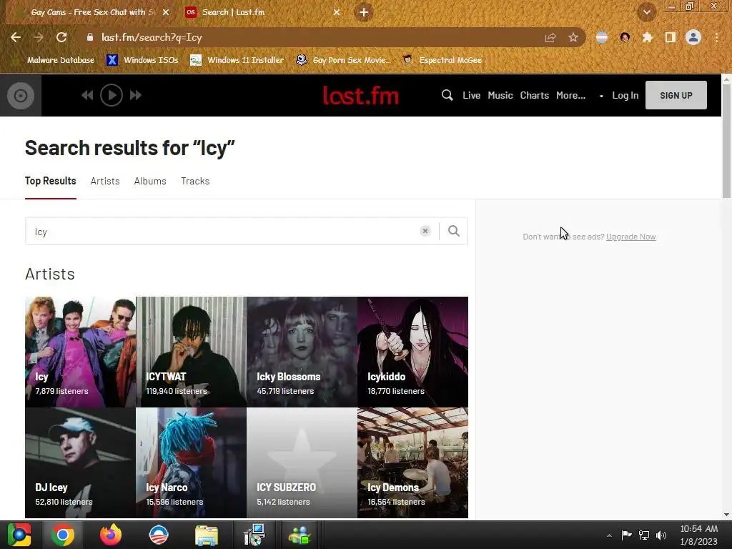
Task: Expand the More... menu
Action: point(570,95)
